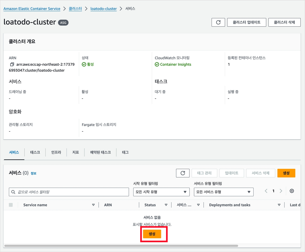
Task: Sort by the 서비스 ... column arrow
Action: pos(198,205)
